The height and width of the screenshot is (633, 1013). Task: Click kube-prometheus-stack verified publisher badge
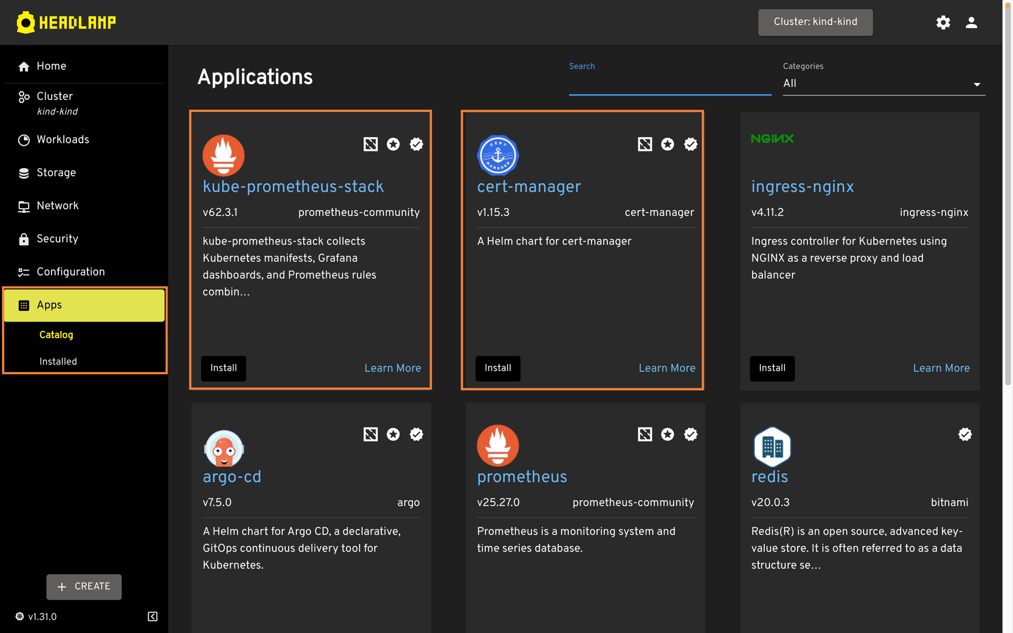click(x=416, y=144)
